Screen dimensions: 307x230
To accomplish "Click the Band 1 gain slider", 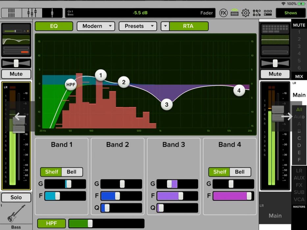I will [x=65, y=184].
